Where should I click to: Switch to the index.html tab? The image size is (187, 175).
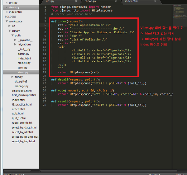tap(132, 1)
